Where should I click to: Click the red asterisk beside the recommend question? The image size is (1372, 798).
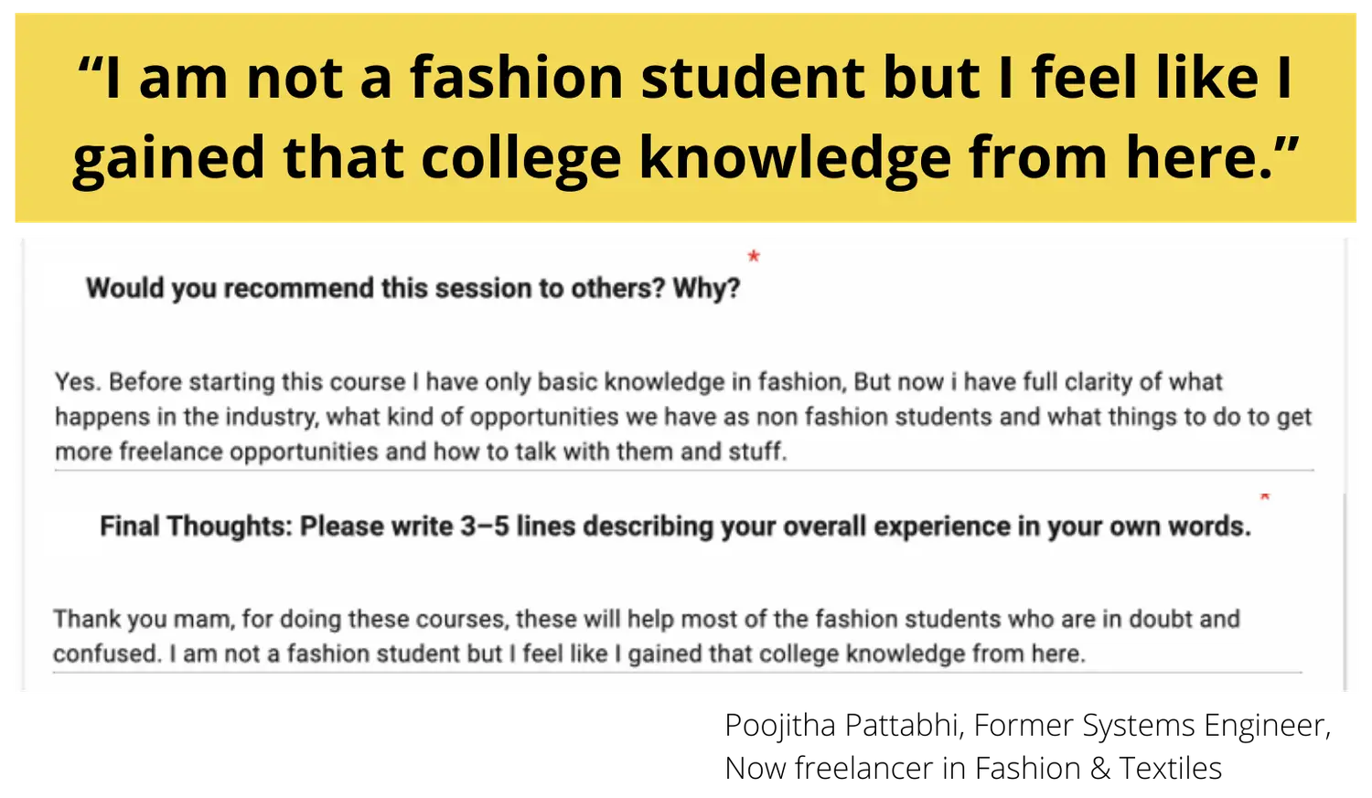pyautogui.click(x=754, y=257)
